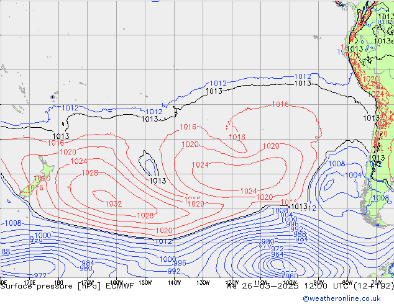Click the red 1020 label above the southern 1012

tap(164, 231)
